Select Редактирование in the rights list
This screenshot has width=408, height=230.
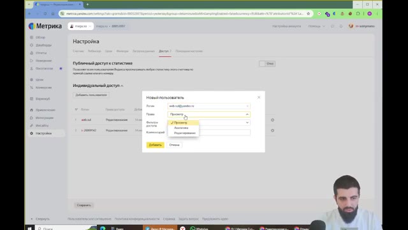click(x=184, y=133)
